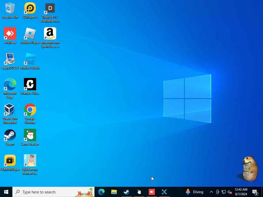This screenshot has width=263, height=197.
Task: Open the Diving news widget in taskbar
Action: (194, 192)
